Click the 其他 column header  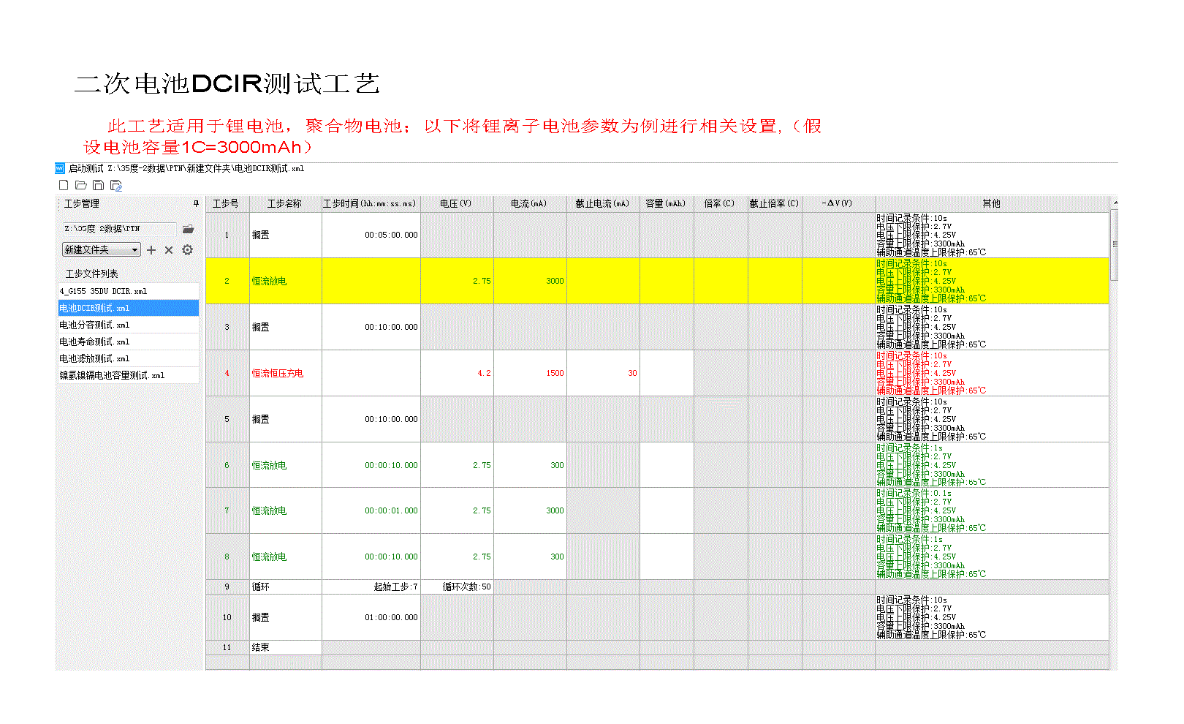coord(992,203)
